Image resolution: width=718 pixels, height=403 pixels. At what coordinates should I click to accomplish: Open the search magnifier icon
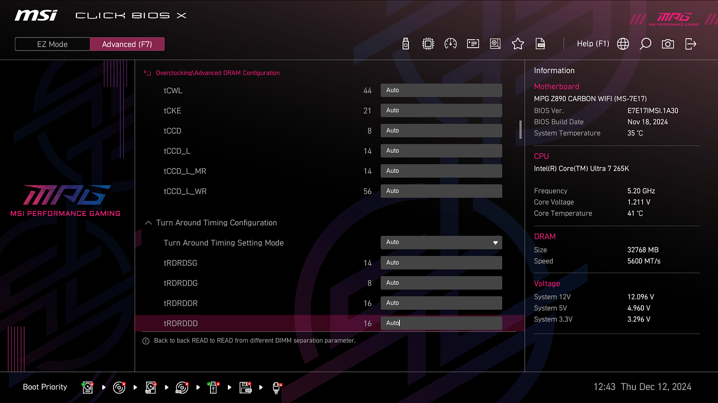tap(645, 43)
